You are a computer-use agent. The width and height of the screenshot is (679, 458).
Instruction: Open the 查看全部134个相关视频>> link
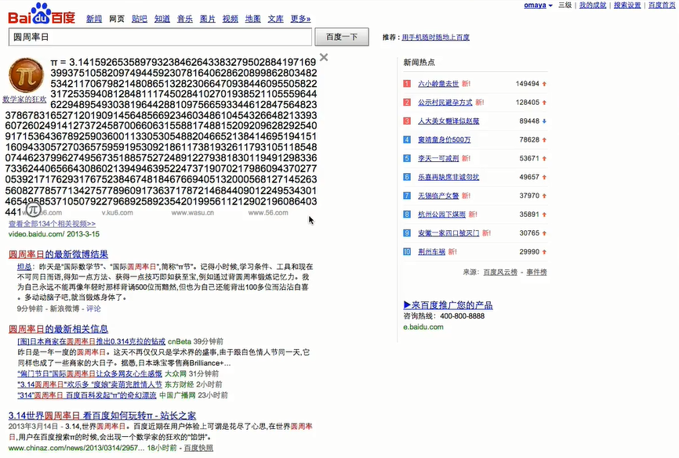pos(52,224)
